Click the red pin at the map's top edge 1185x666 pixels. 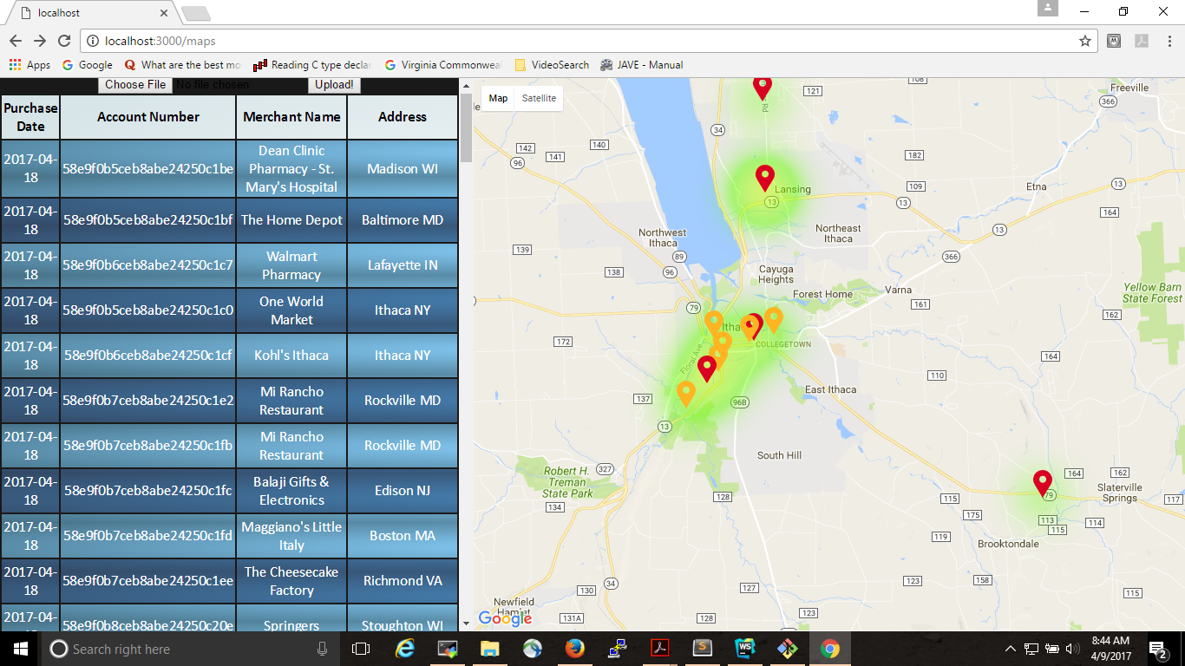762,88
